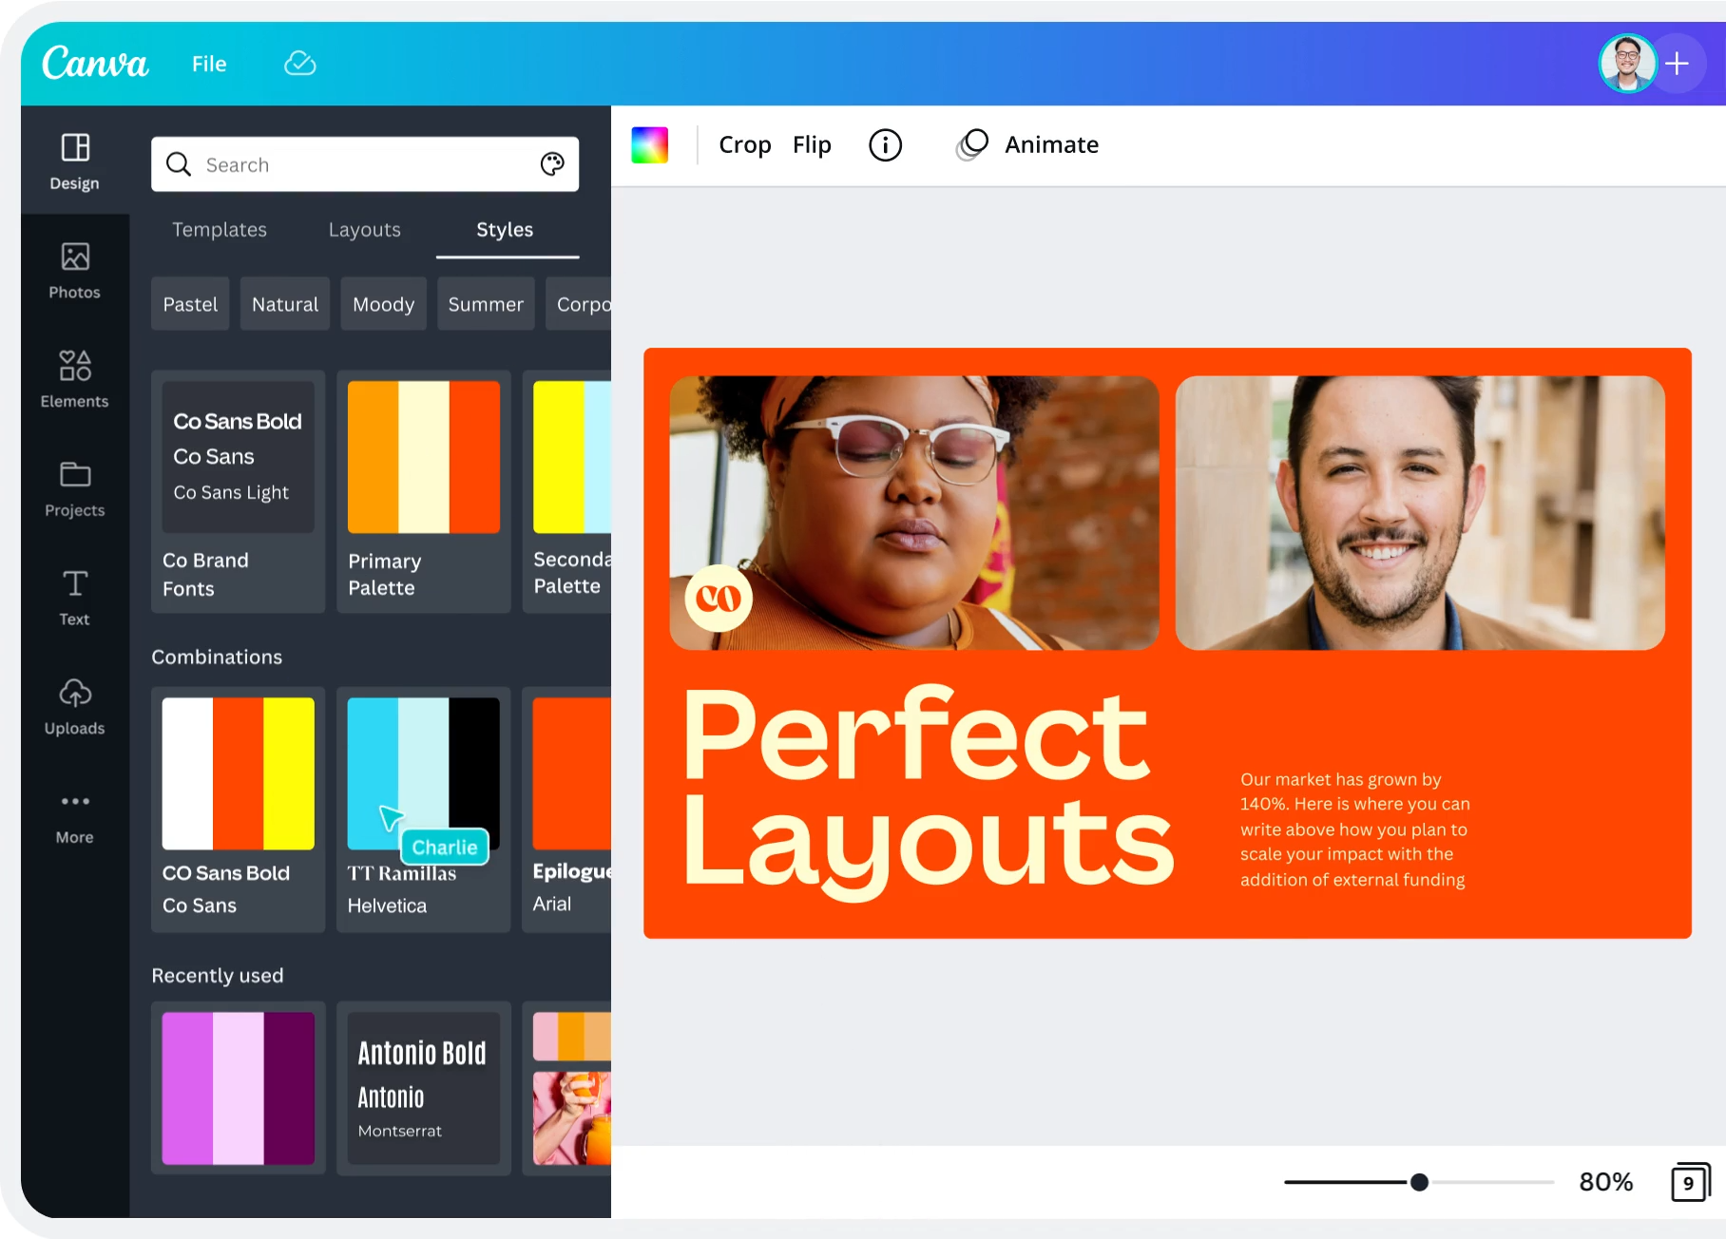Switch to the Templates tab

click(219, 229)
